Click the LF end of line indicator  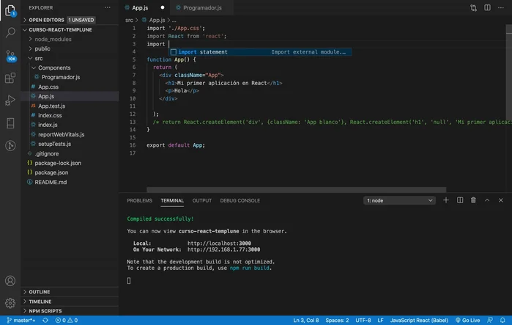point(380,320)
